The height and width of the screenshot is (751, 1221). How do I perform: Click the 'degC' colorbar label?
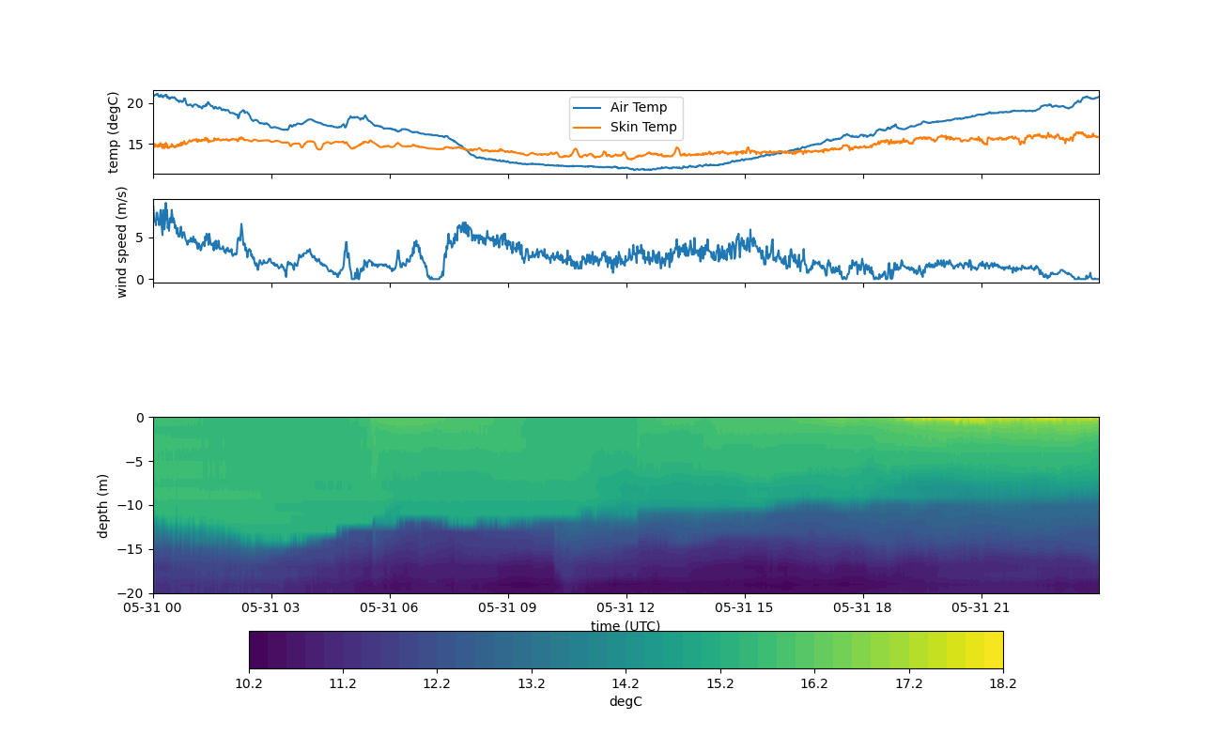(626, 702)
